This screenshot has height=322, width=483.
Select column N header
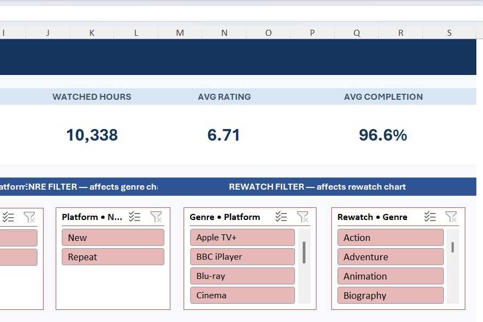pyautogui.click(x=224, y=33)
